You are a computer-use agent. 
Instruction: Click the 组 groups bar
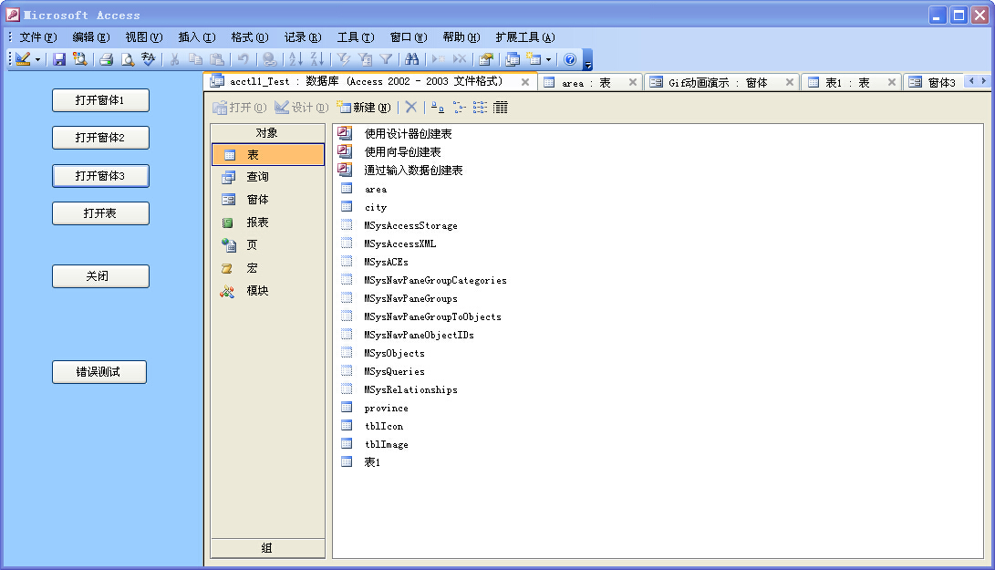(267, 548)
